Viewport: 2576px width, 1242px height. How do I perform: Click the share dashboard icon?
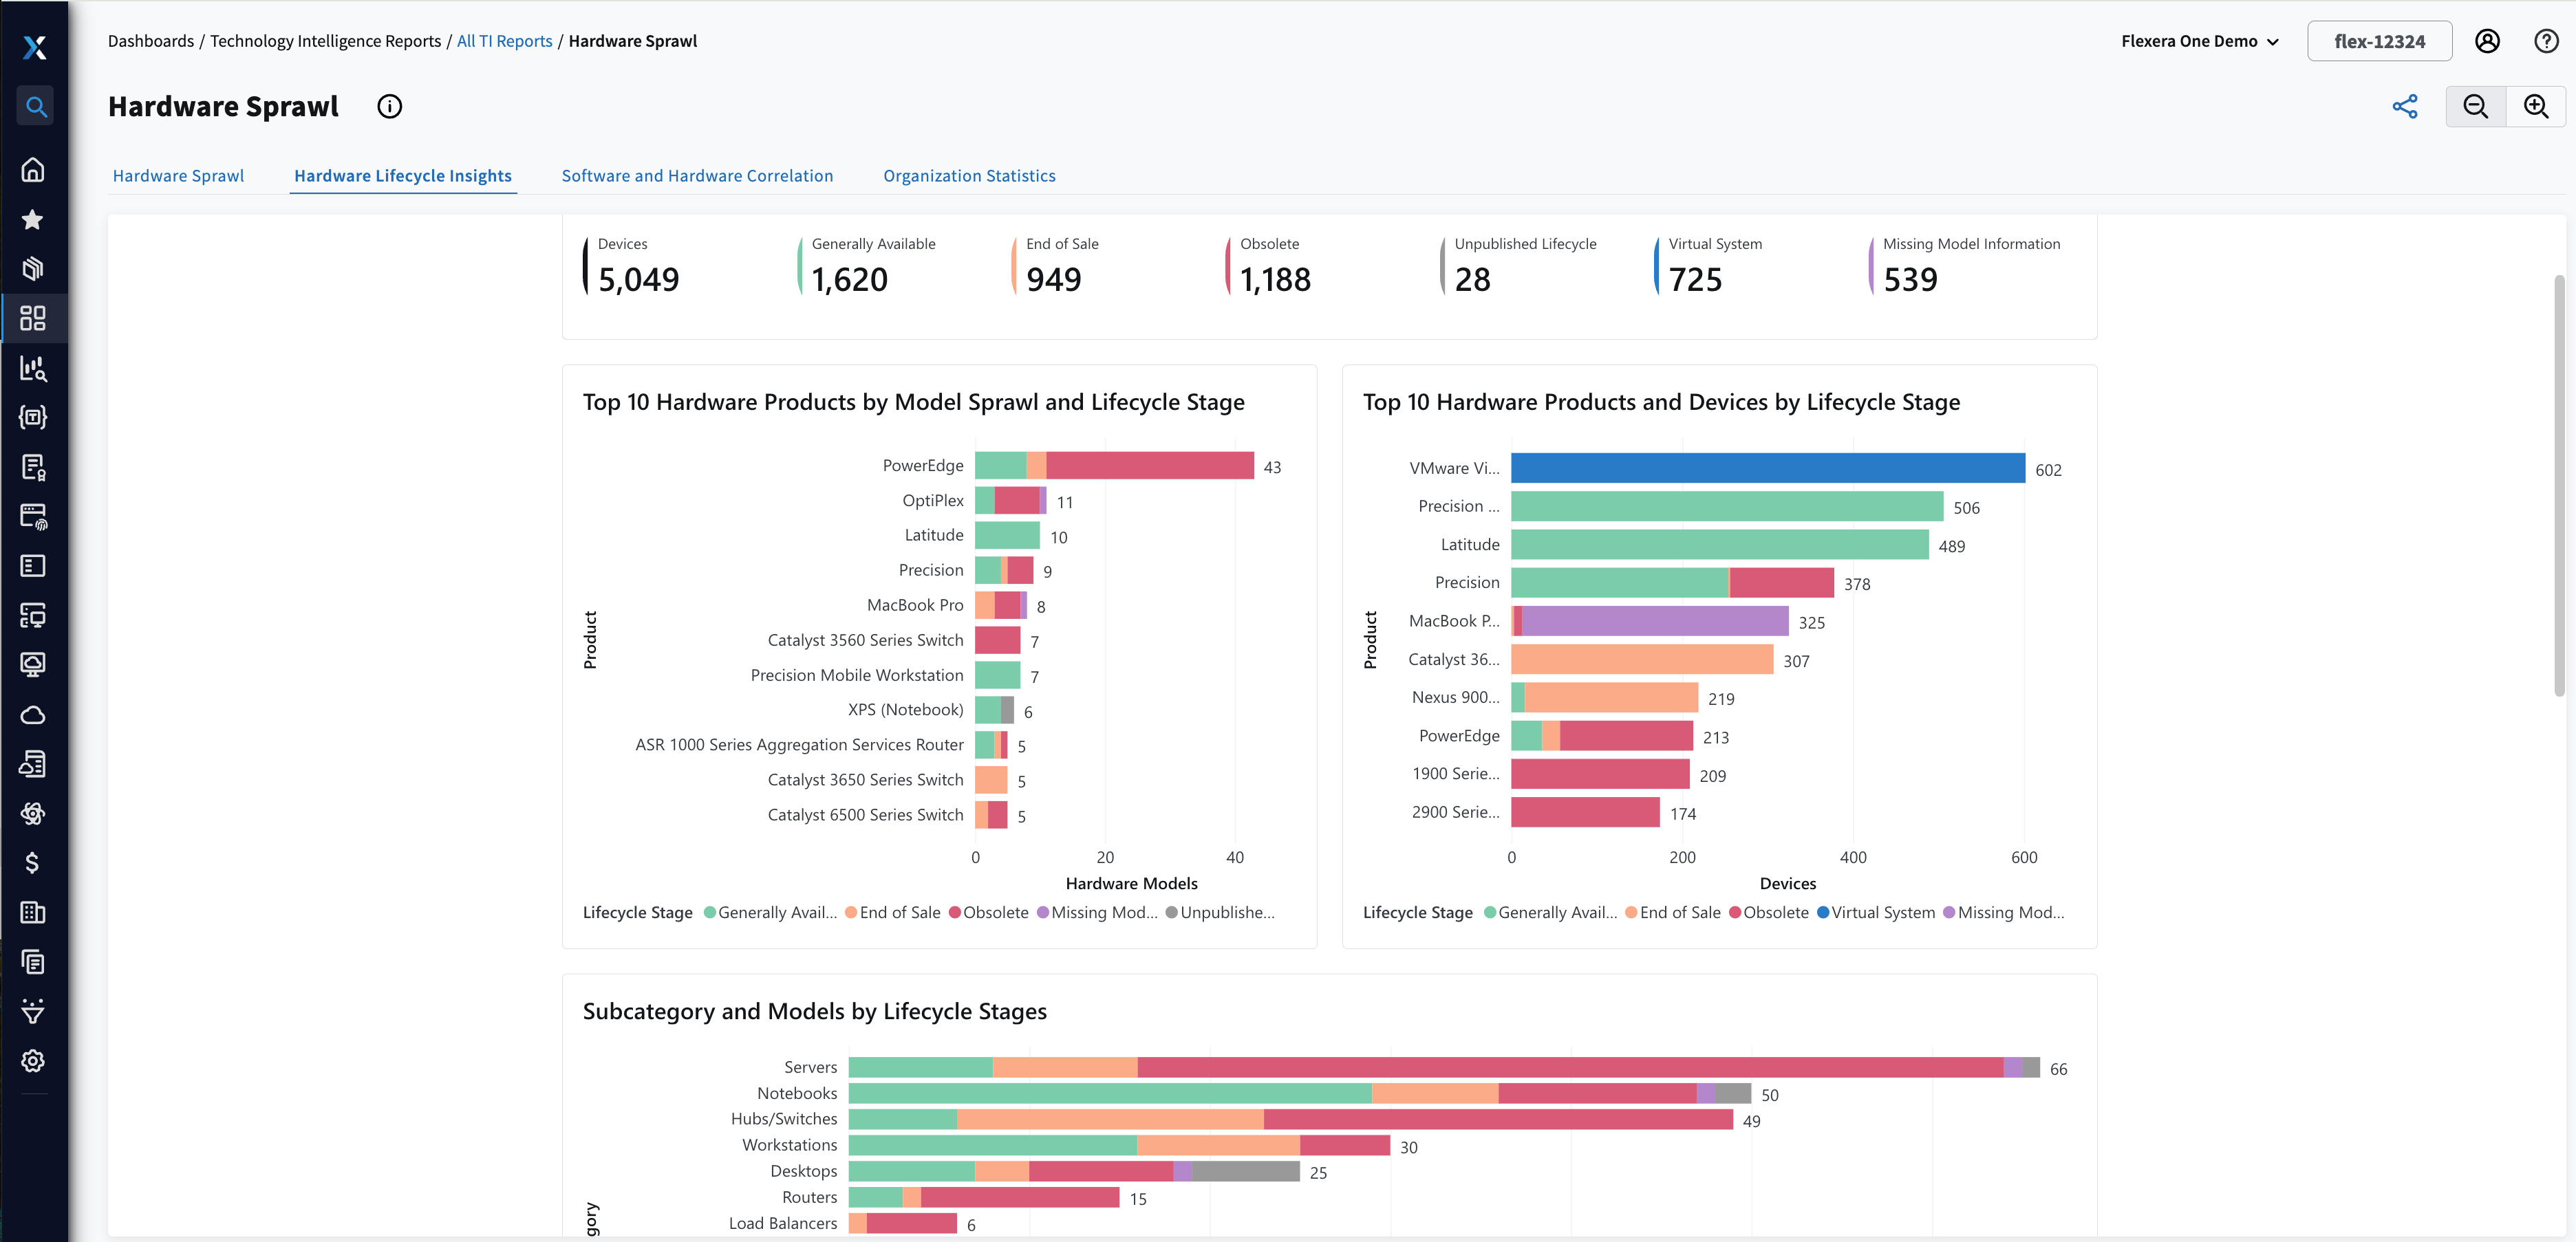(2404, 107)
